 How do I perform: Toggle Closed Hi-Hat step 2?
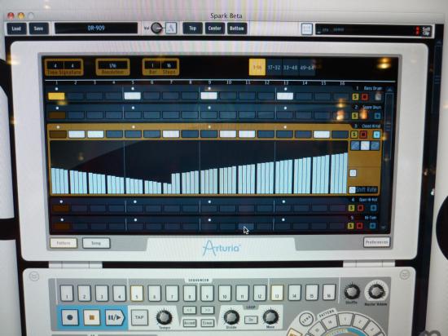77,134
